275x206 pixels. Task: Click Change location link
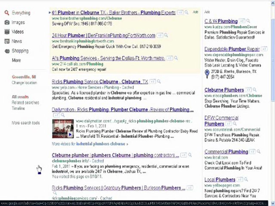[24, 83]
